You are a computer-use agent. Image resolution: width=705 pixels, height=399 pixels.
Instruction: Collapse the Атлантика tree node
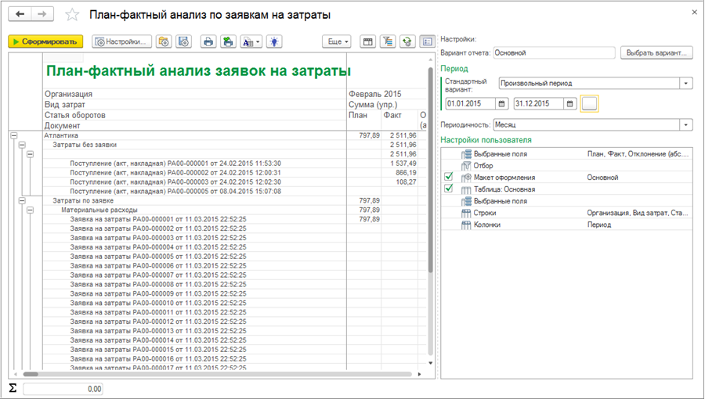(13, 135)
